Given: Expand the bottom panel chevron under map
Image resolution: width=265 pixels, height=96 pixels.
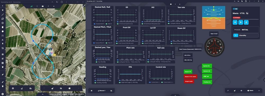Looking at the screenshot, I should pyautogui.click(x=43, y=94).
